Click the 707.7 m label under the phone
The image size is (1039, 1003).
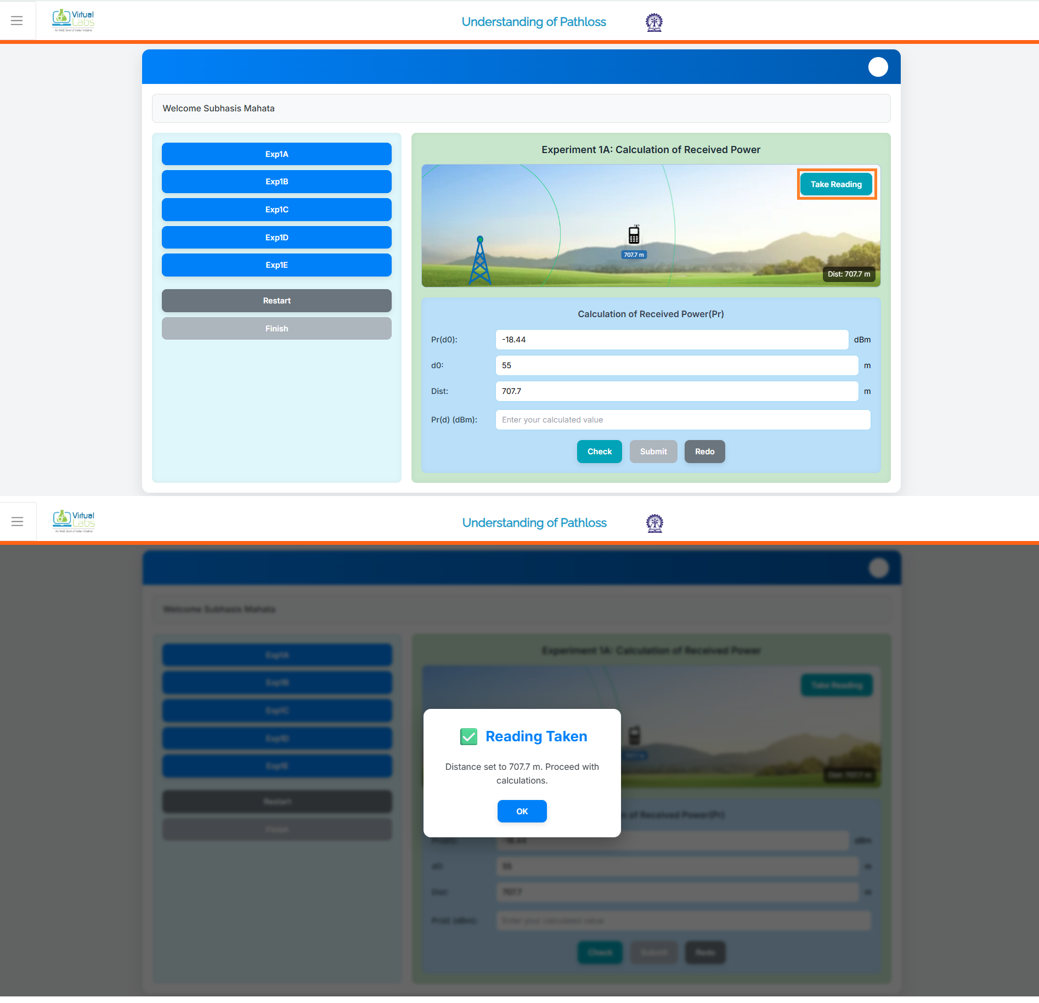[x=634, y=255]
